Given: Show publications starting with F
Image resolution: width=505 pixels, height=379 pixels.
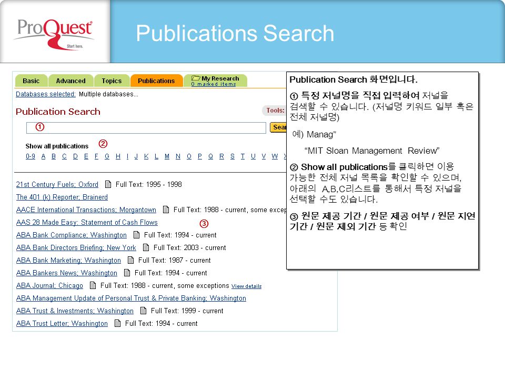Looking at the screenshot, I should (x=96, y=156).
